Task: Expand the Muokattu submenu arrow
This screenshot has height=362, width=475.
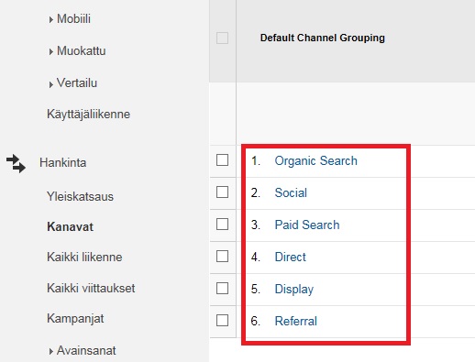Action: [x=50, y=52]
